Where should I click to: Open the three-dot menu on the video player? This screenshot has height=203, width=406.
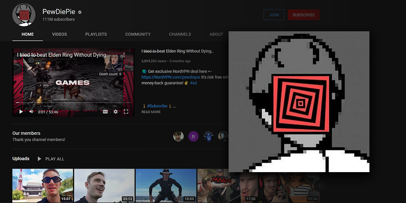pos(124,55)
